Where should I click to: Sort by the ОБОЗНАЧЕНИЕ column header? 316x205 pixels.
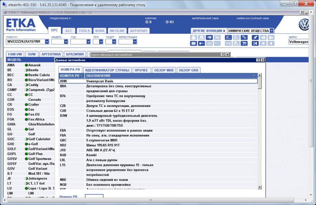(x=171, y=76)
